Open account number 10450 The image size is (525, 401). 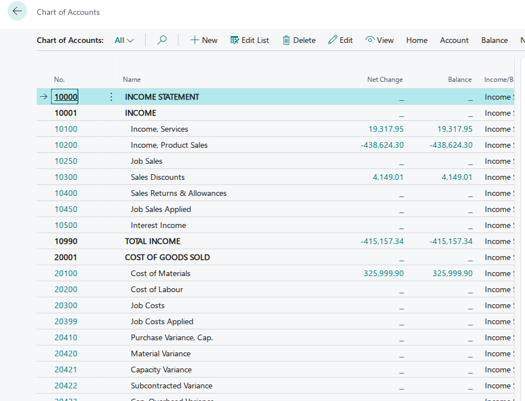click(x=66, y=209)
